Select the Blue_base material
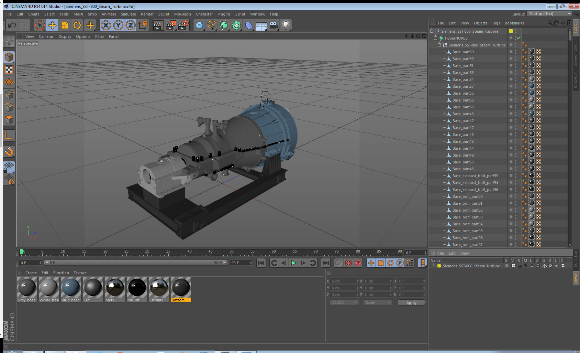This screenshot has width=580, height=353. click(71, 290)
